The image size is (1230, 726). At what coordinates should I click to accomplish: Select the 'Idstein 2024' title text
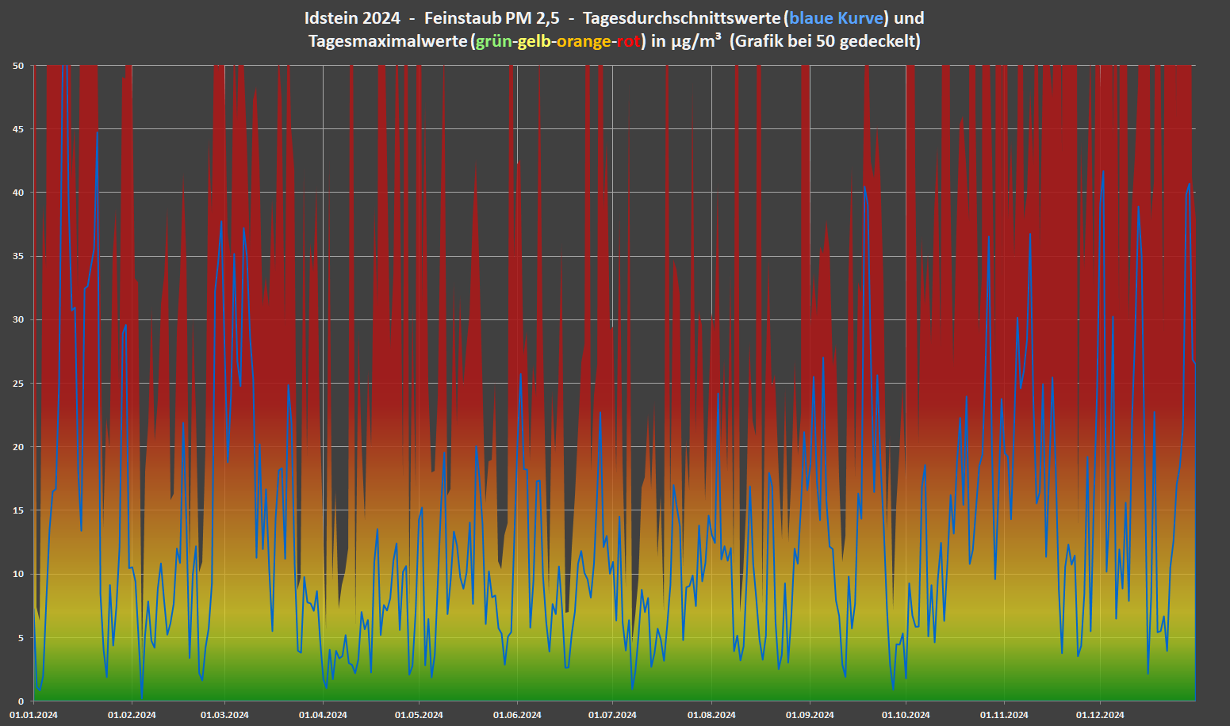351,18
